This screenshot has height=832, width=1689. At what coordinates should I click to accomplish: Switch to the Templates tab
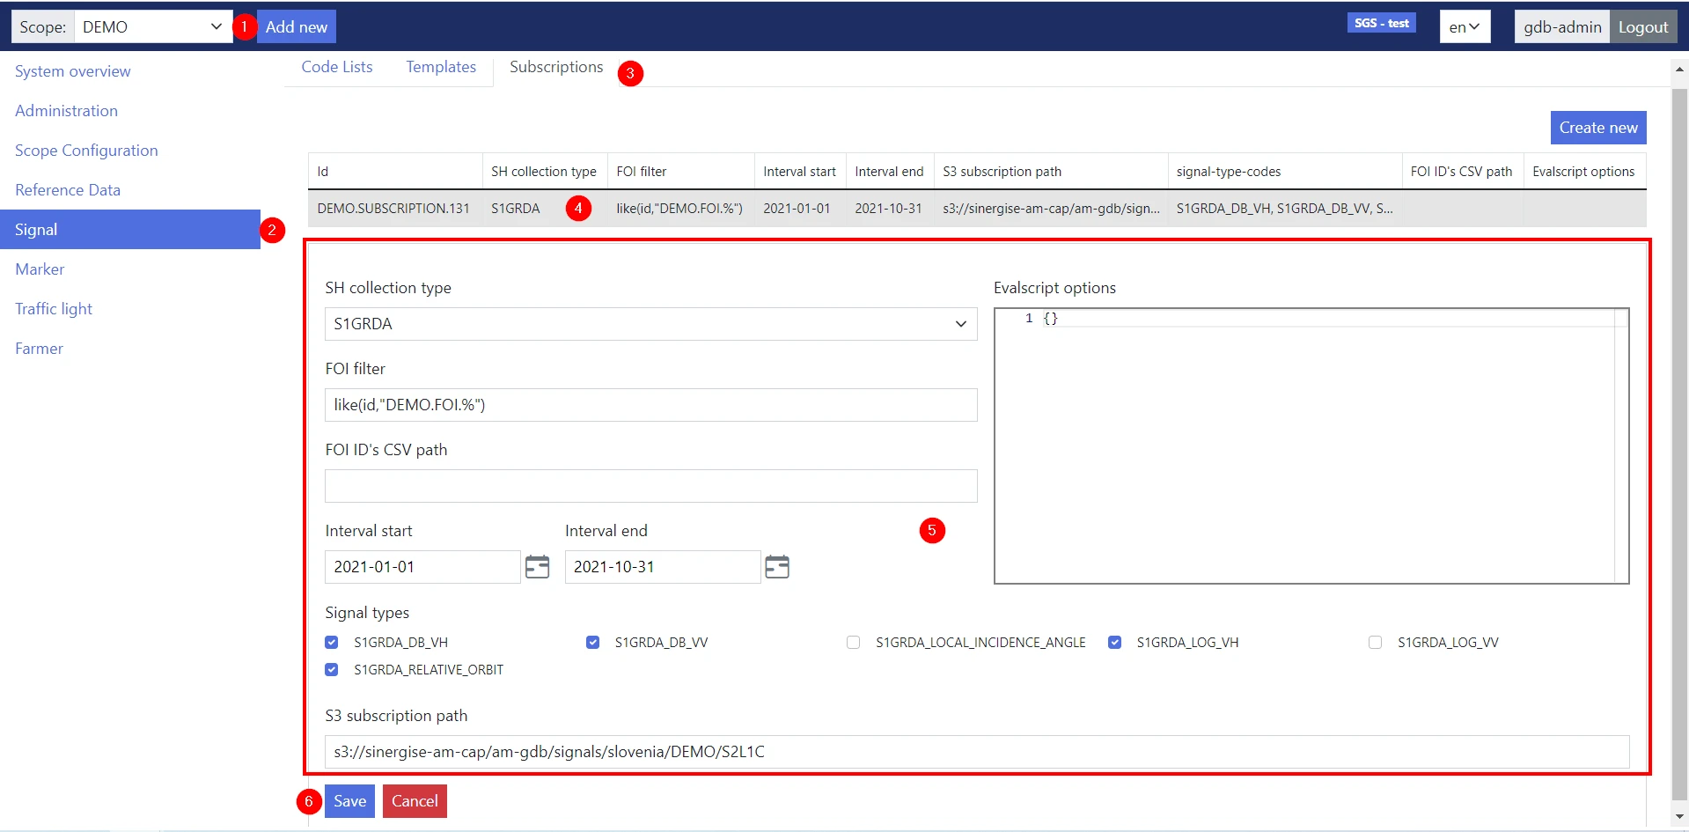point(440,67)
